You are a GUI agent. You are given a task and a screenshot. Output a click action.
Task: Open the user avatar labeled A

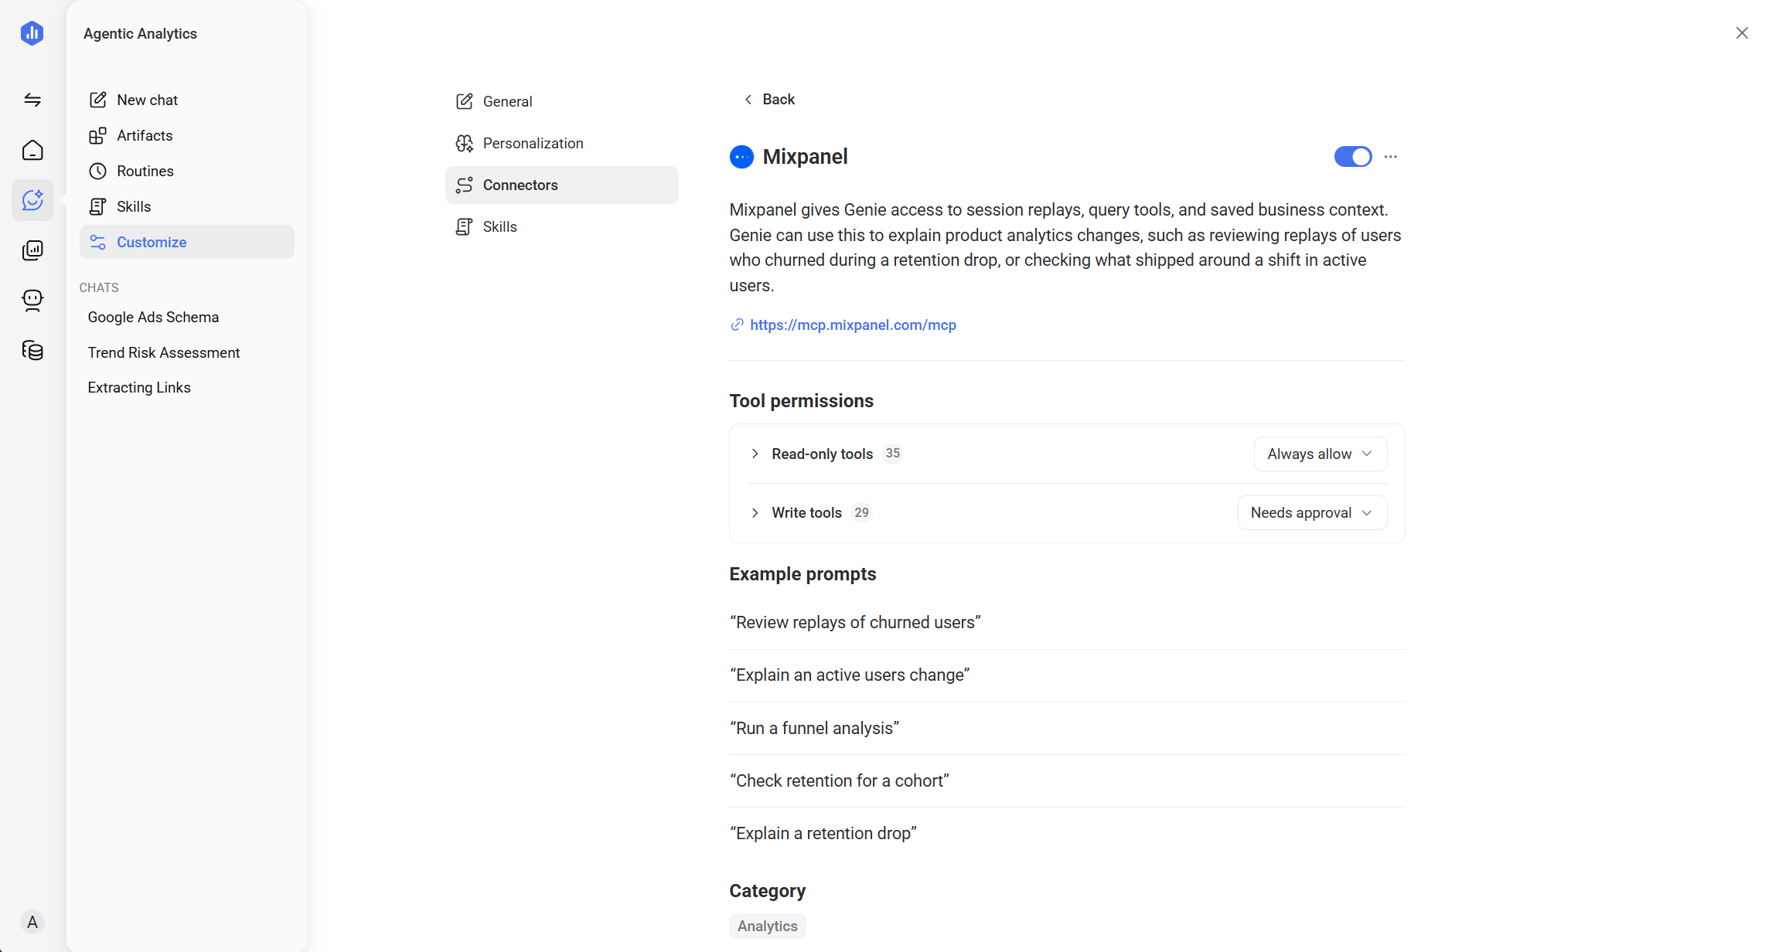click(32, 922)
